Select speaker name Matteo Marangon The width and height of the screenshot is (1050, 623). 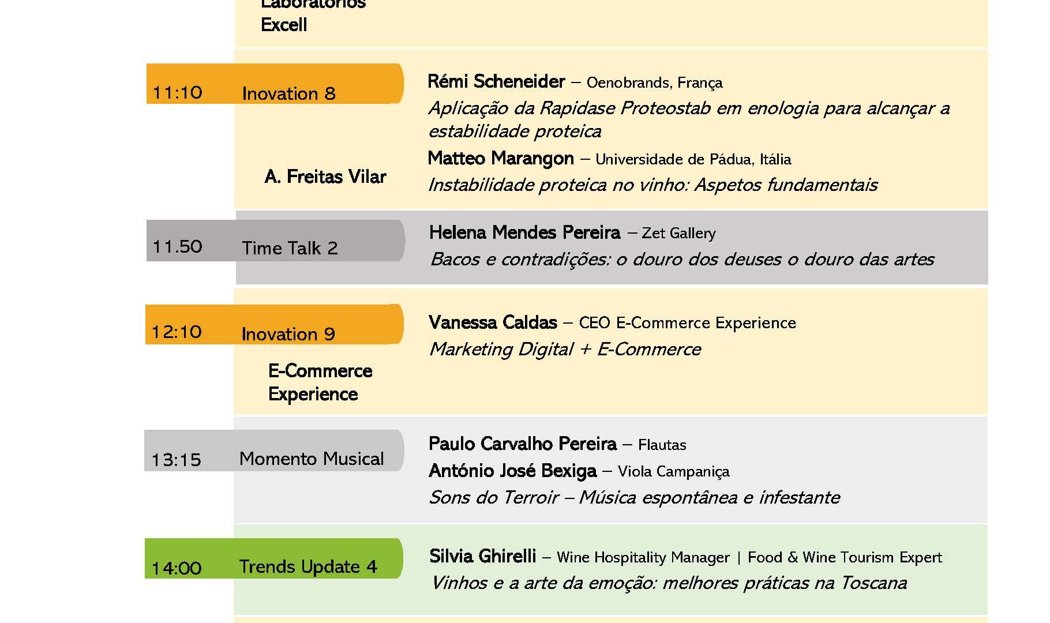[x=501, y=159]
